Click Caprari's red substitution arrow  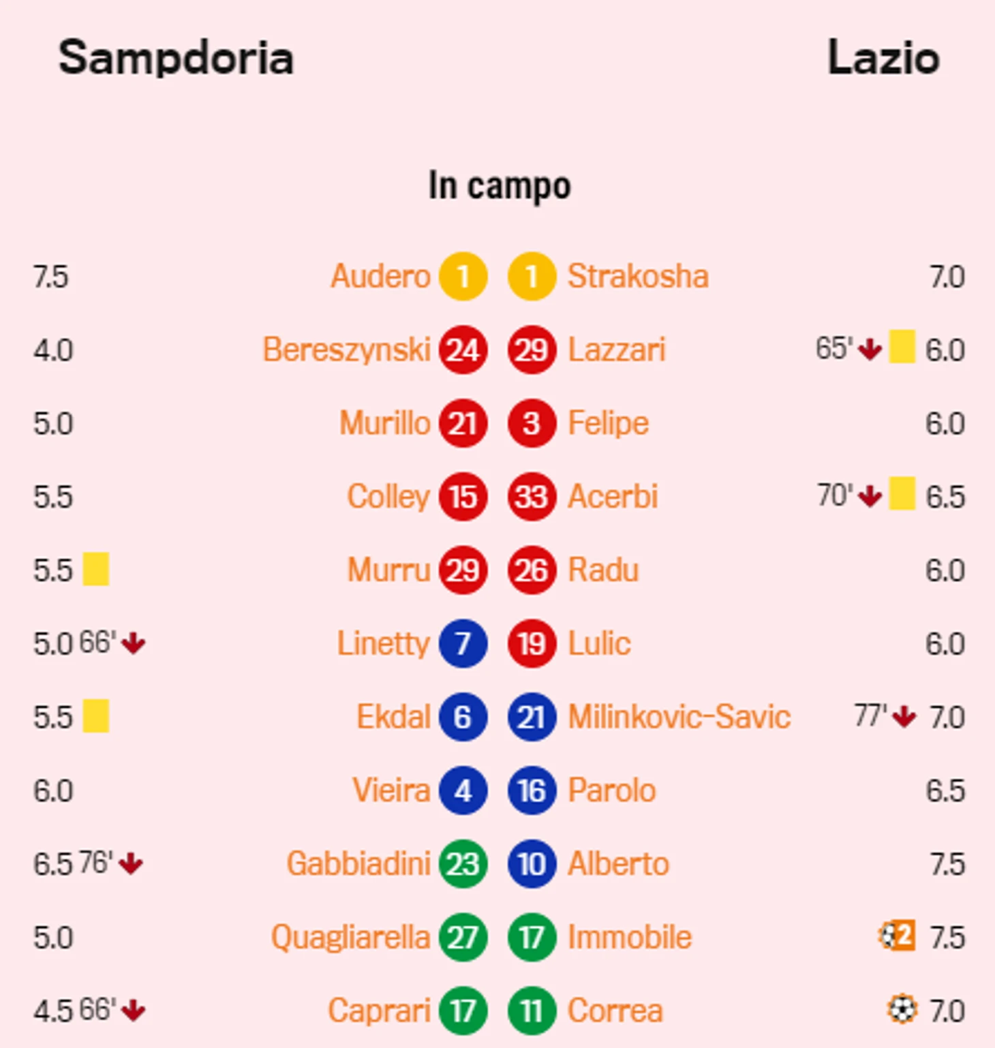(134, 1011)
